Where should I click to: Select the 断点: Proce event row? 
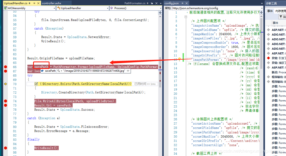277,72
